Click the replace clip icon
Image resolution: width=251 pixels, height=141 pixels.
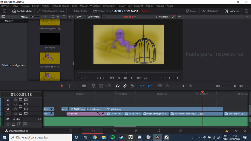(108, 86)
